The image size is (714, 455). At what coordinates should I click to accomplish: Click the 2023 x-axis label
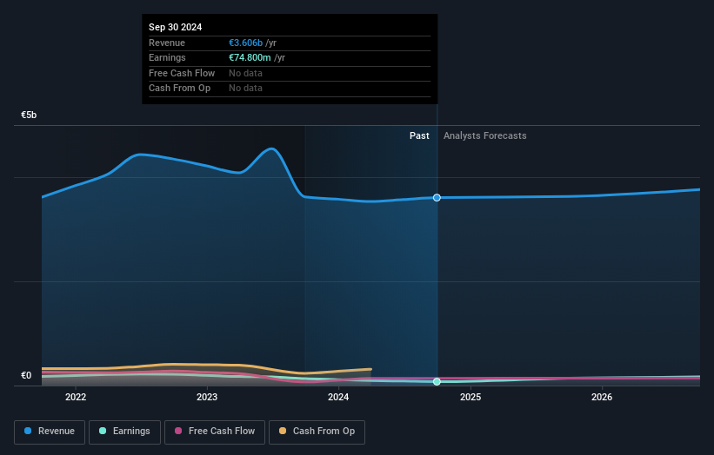coord(207,398)
